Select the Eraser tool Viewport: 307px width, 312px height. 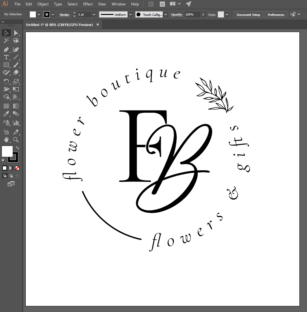point(16,73)
